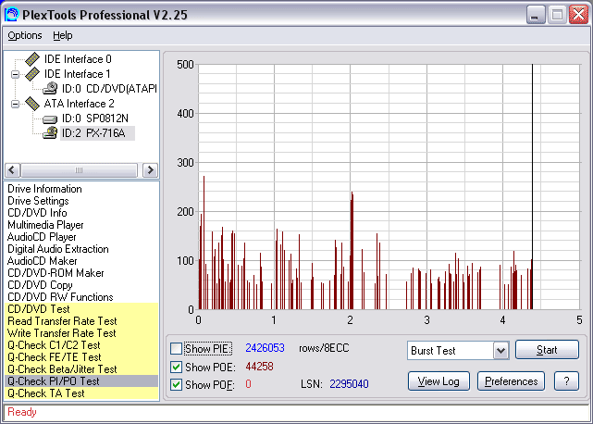Image resolution: width=593 pixels, height=424 pixels.
Task: Click the PlexTools title bar app icon
Action: pyautogui.click(x=11, y=15)
